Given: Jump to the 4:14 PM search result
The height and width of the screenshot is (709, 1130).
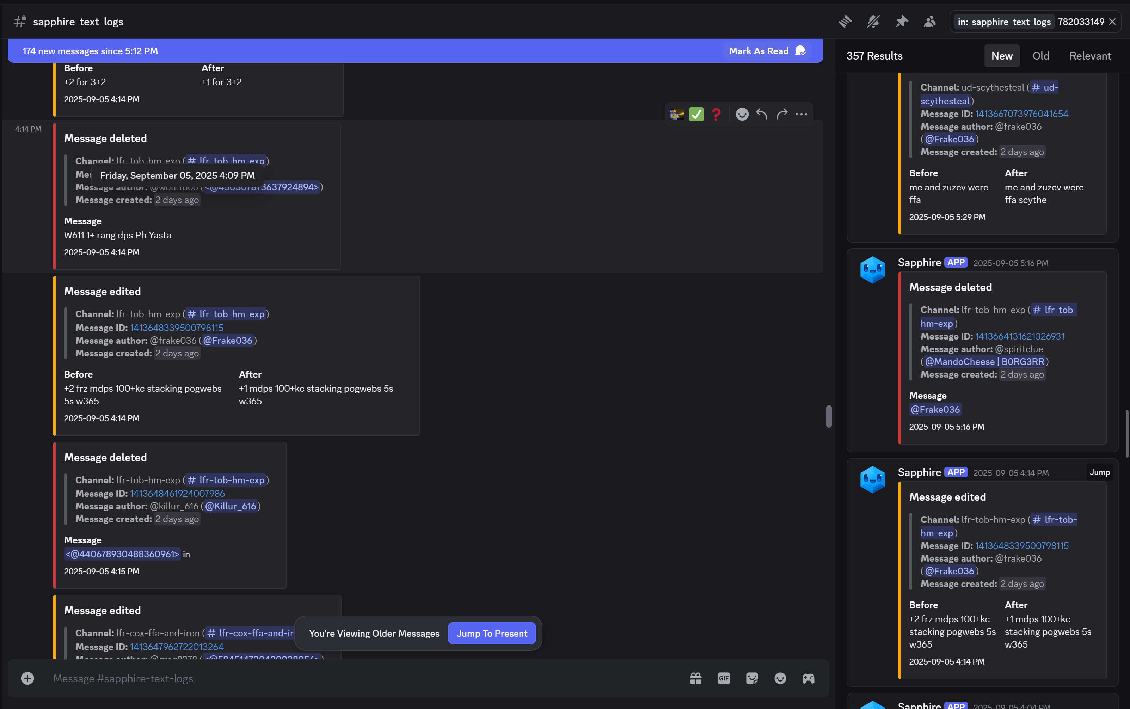Looking at the screenshot, I should [x=1099, y=472].
